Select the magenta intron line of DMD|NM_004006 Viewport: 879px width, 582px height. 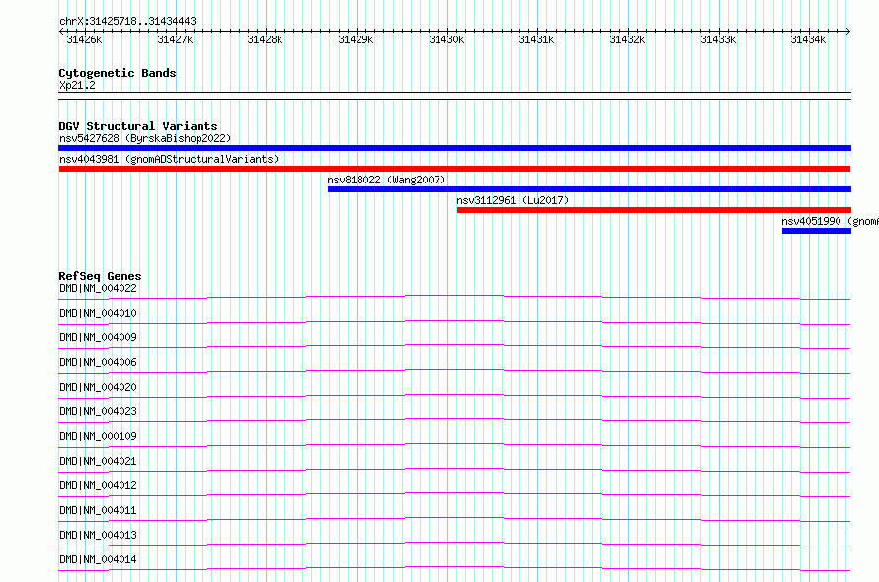click(x=454, y=370)
